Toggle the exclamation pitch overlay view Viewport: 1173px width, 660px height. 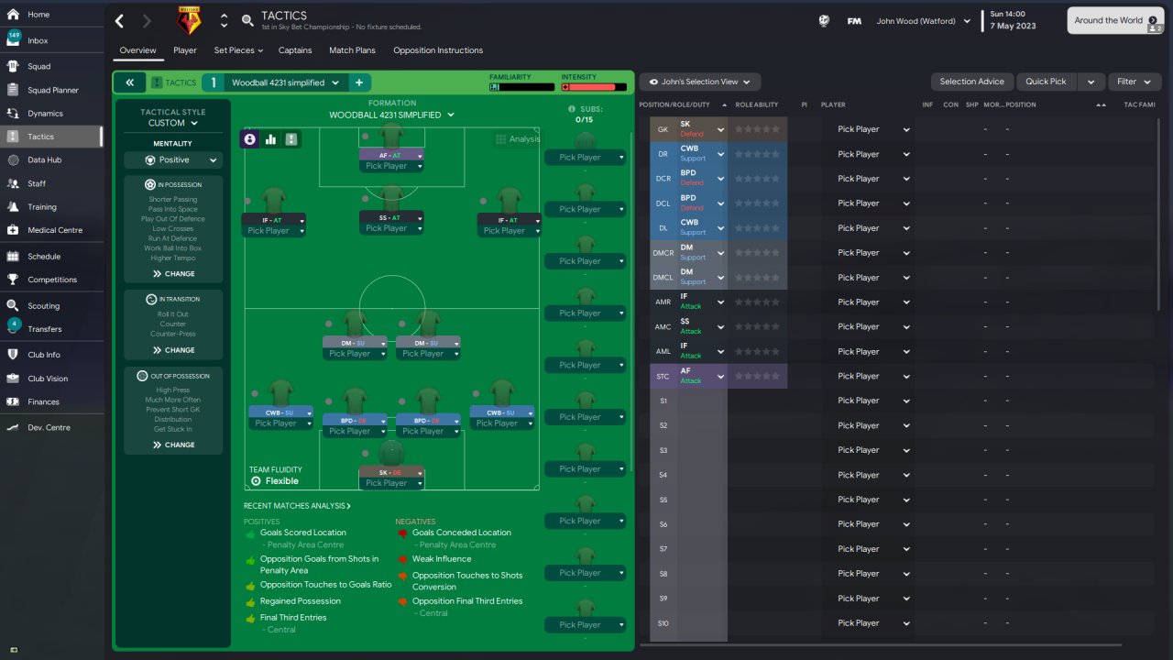291,139
